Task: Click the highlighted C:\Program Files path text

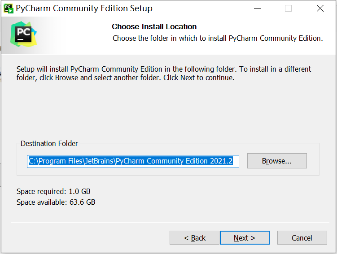Action: point(131,161)
